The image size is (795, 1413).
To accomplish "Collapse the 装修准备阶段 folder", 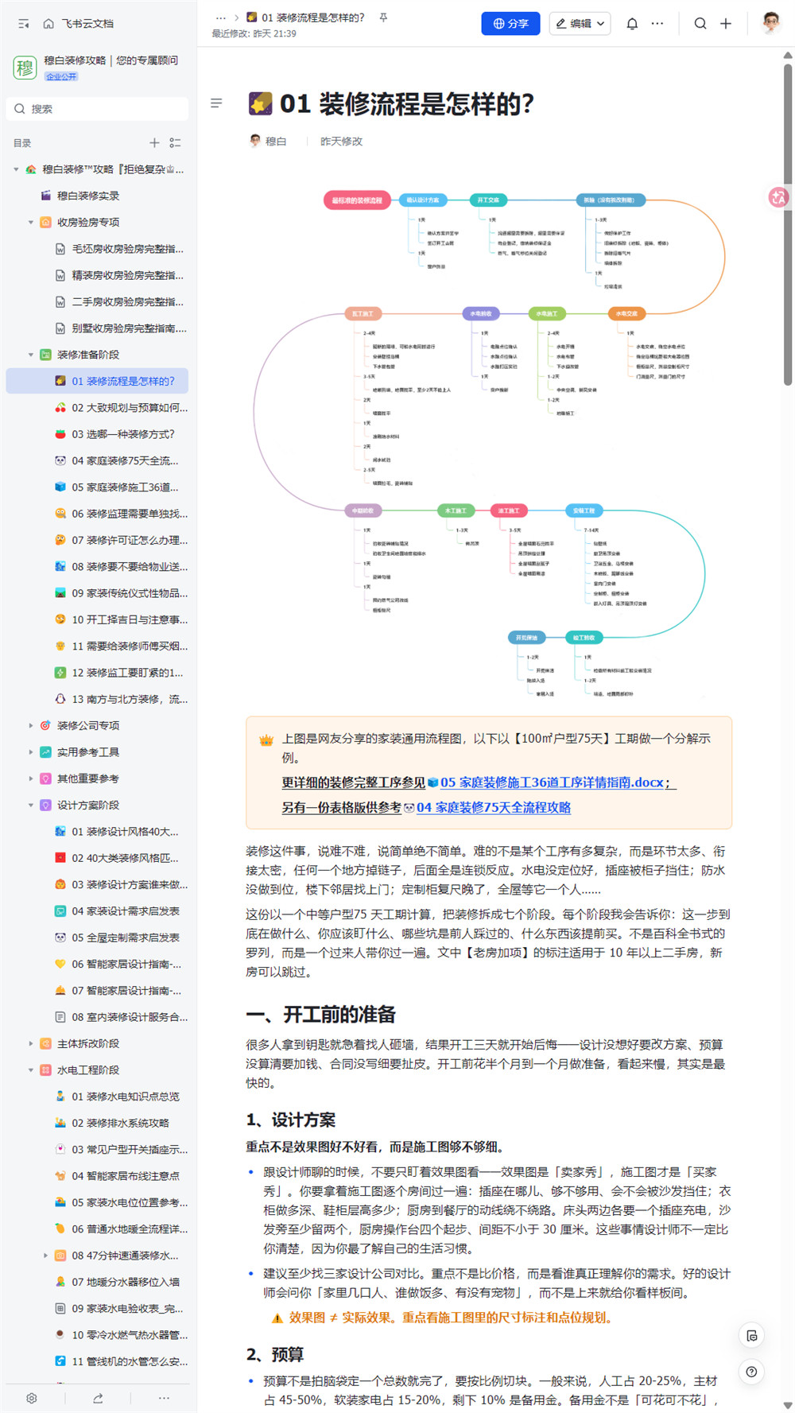I will pyautogui.click(x=31, y=355).
